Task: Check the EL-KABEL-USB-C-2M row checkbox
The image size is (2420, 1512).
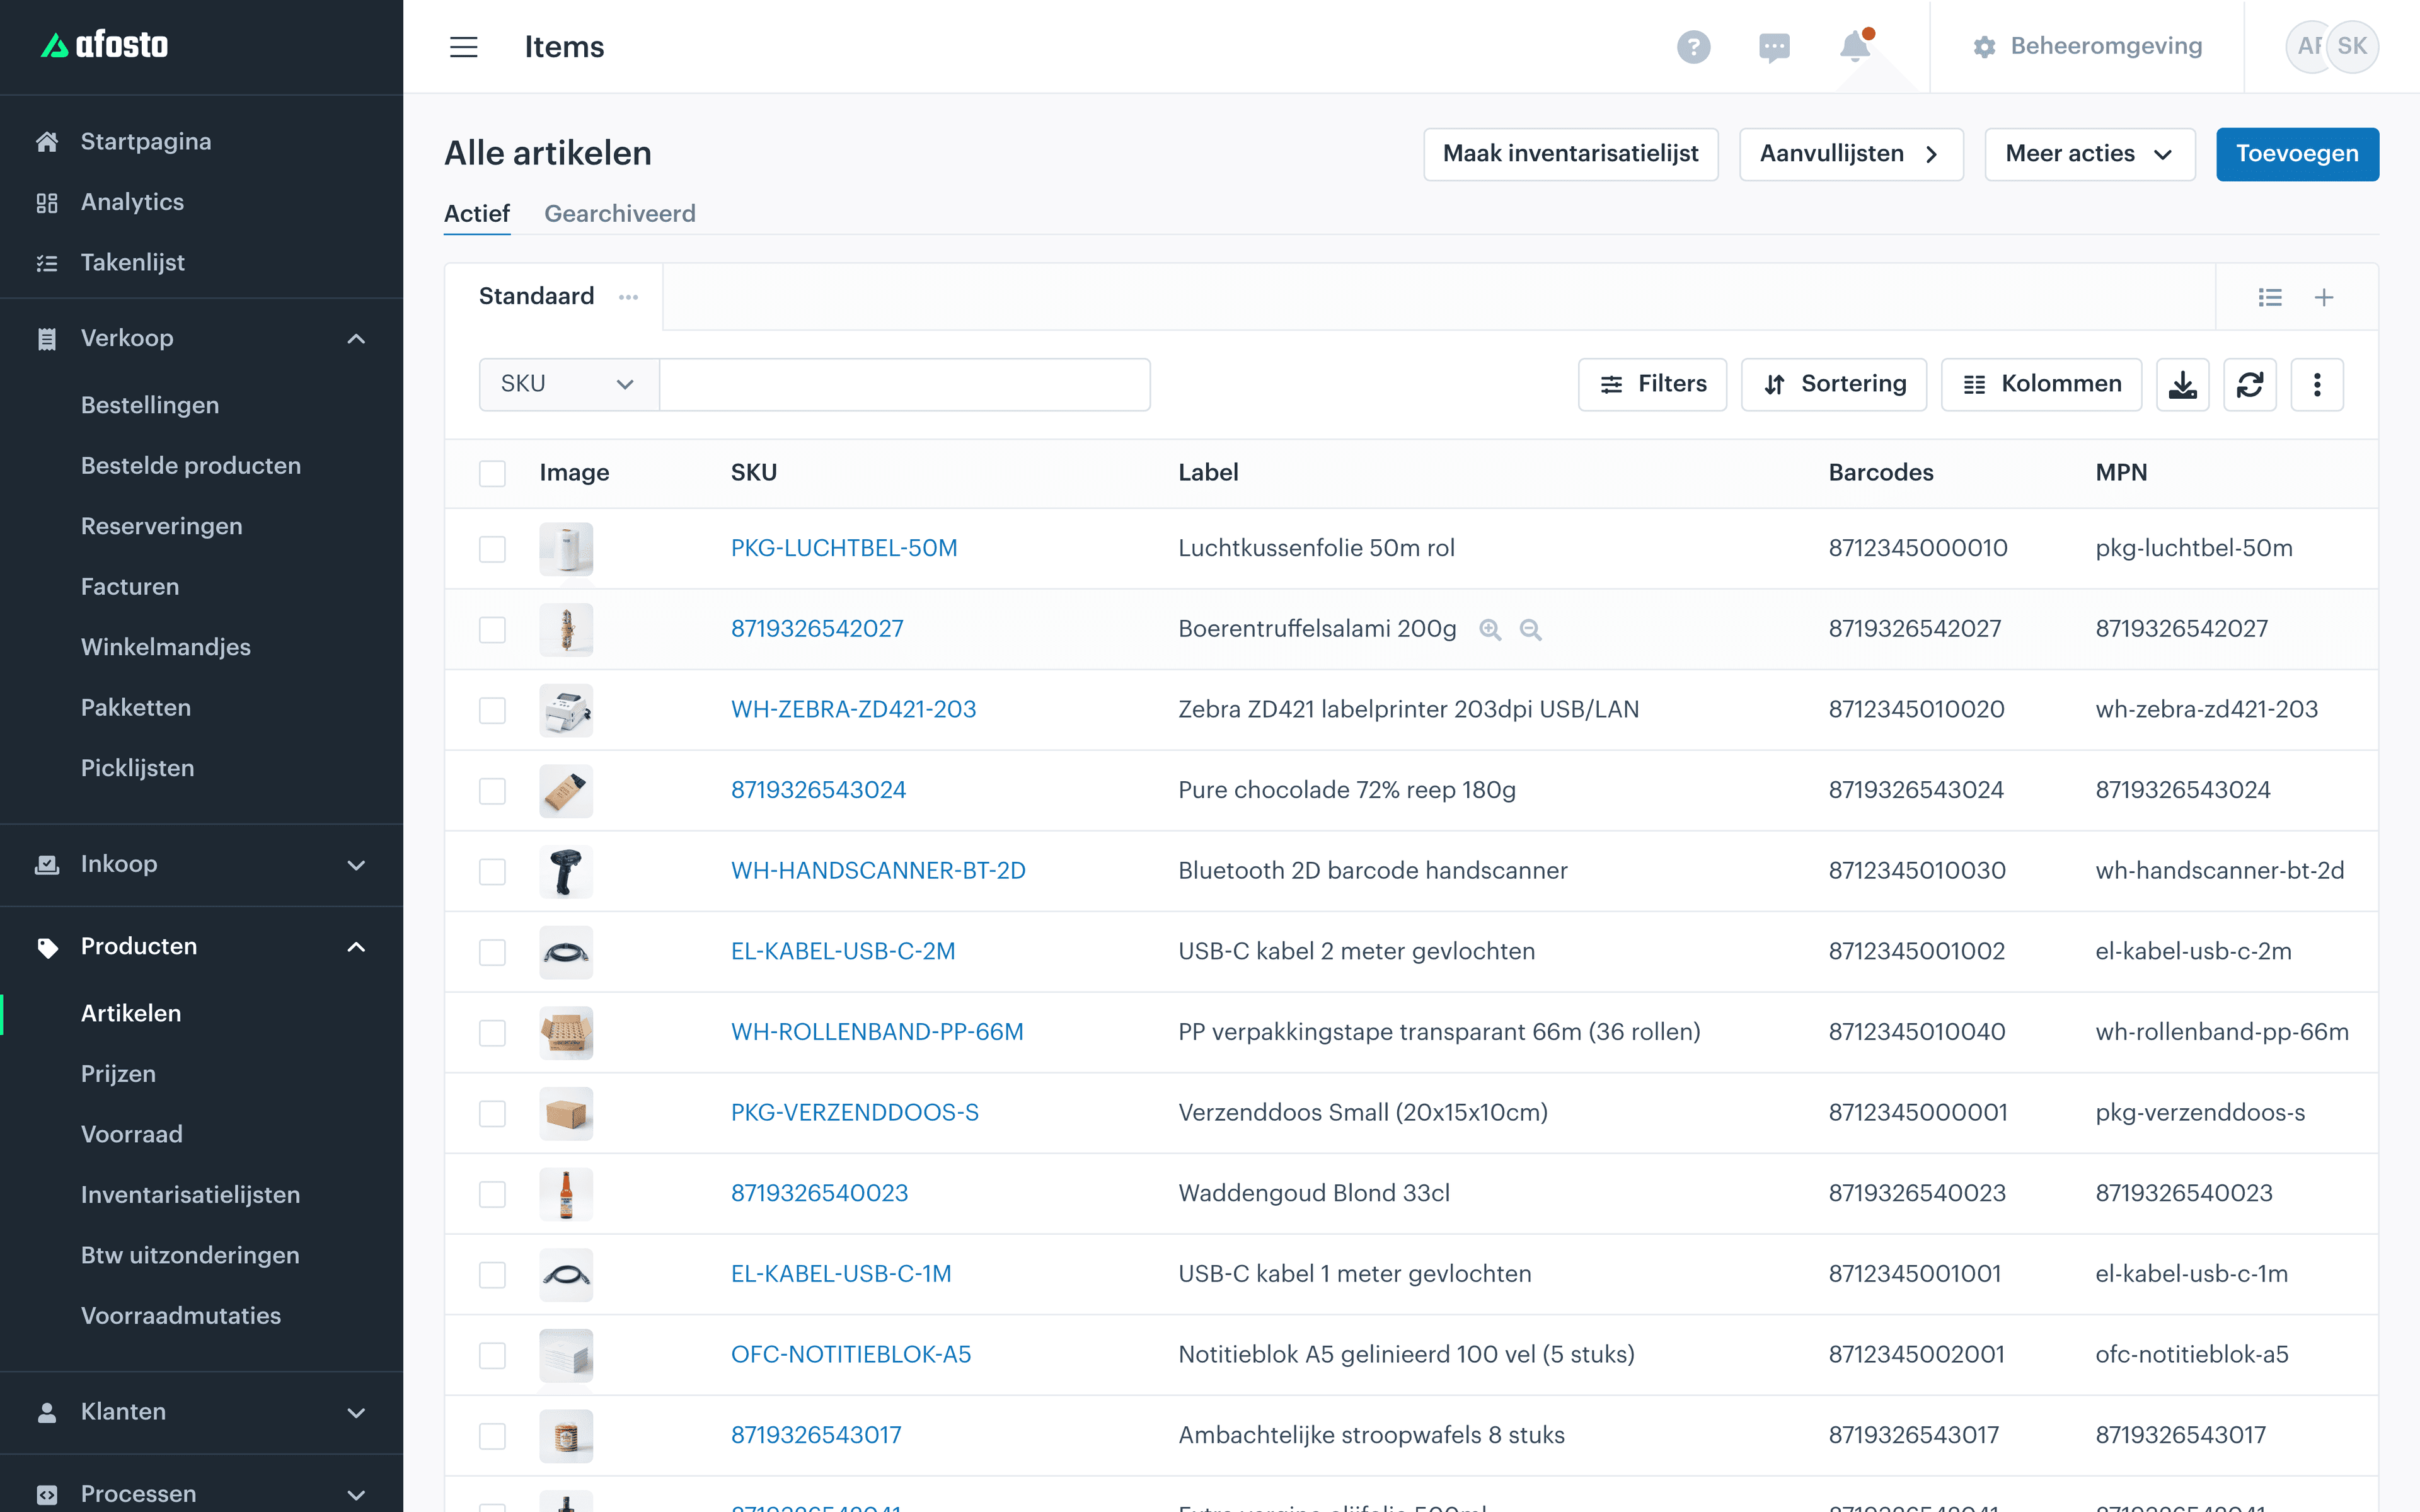Action: click(492, 952)
